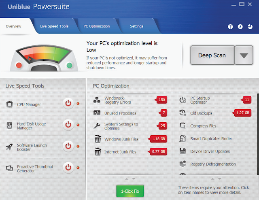Click the optimization level gauge graphic
This screenshot has height=200, width=259.
click(44, 58)
